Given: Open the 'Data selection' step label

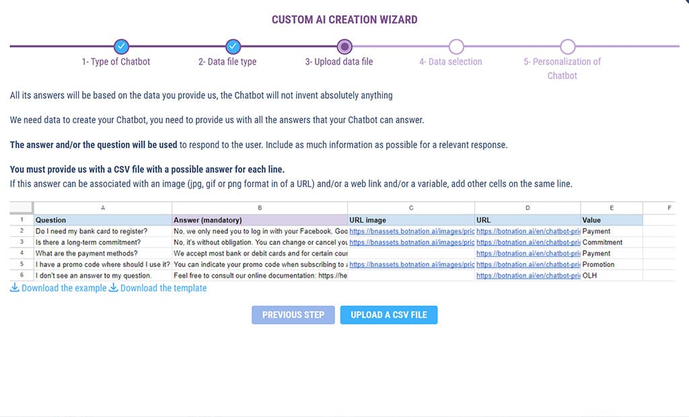Looking at the screenshot, I should click(450, 62).
